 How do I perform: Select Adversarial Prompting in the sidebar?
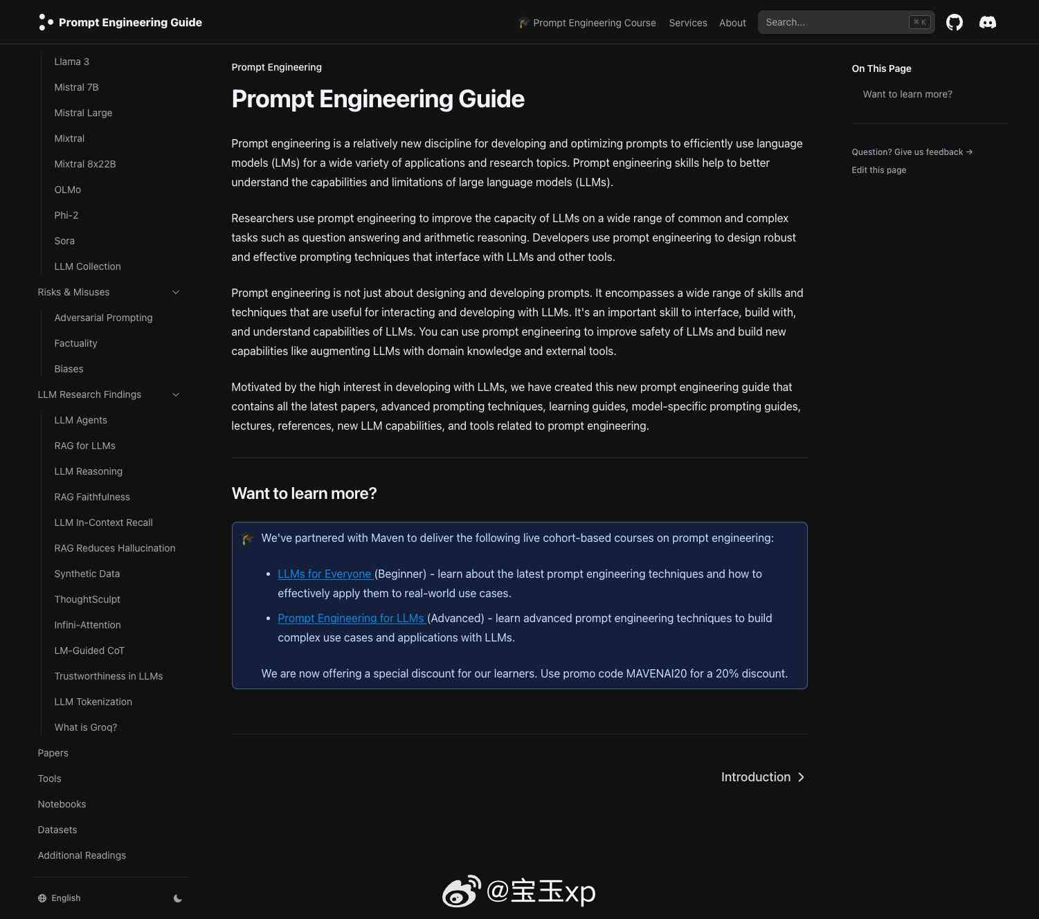pos(103,318)
